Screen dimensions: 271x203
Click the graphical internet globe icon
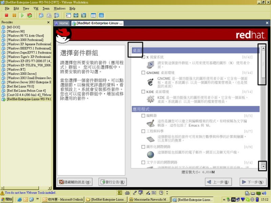tap(150, 154)
